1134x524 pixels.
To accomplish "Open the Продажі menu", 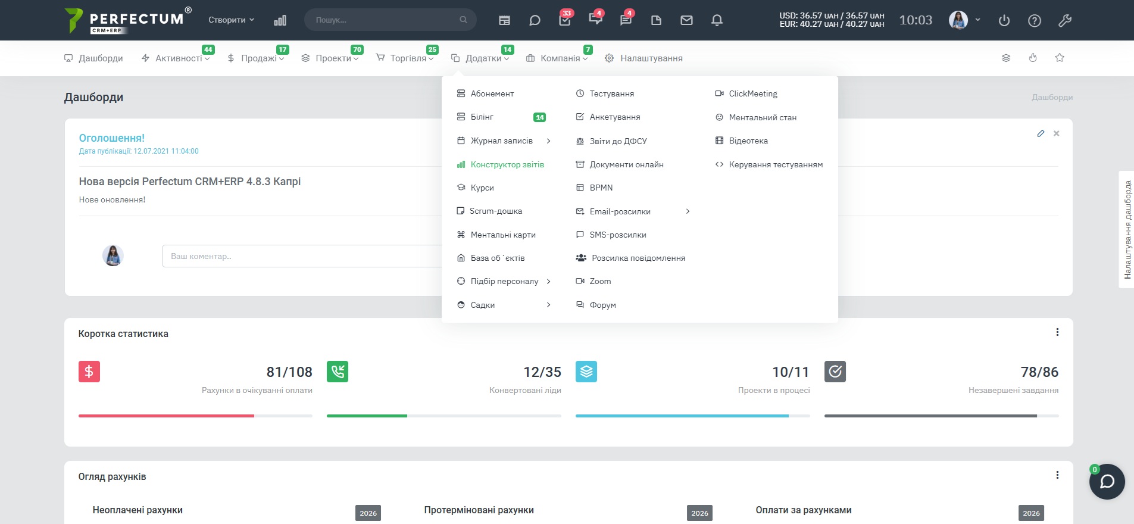I will coord(256,58).
